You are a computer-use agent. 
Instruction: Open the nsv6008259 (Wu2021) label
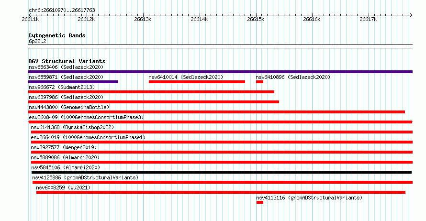point(63,188)
